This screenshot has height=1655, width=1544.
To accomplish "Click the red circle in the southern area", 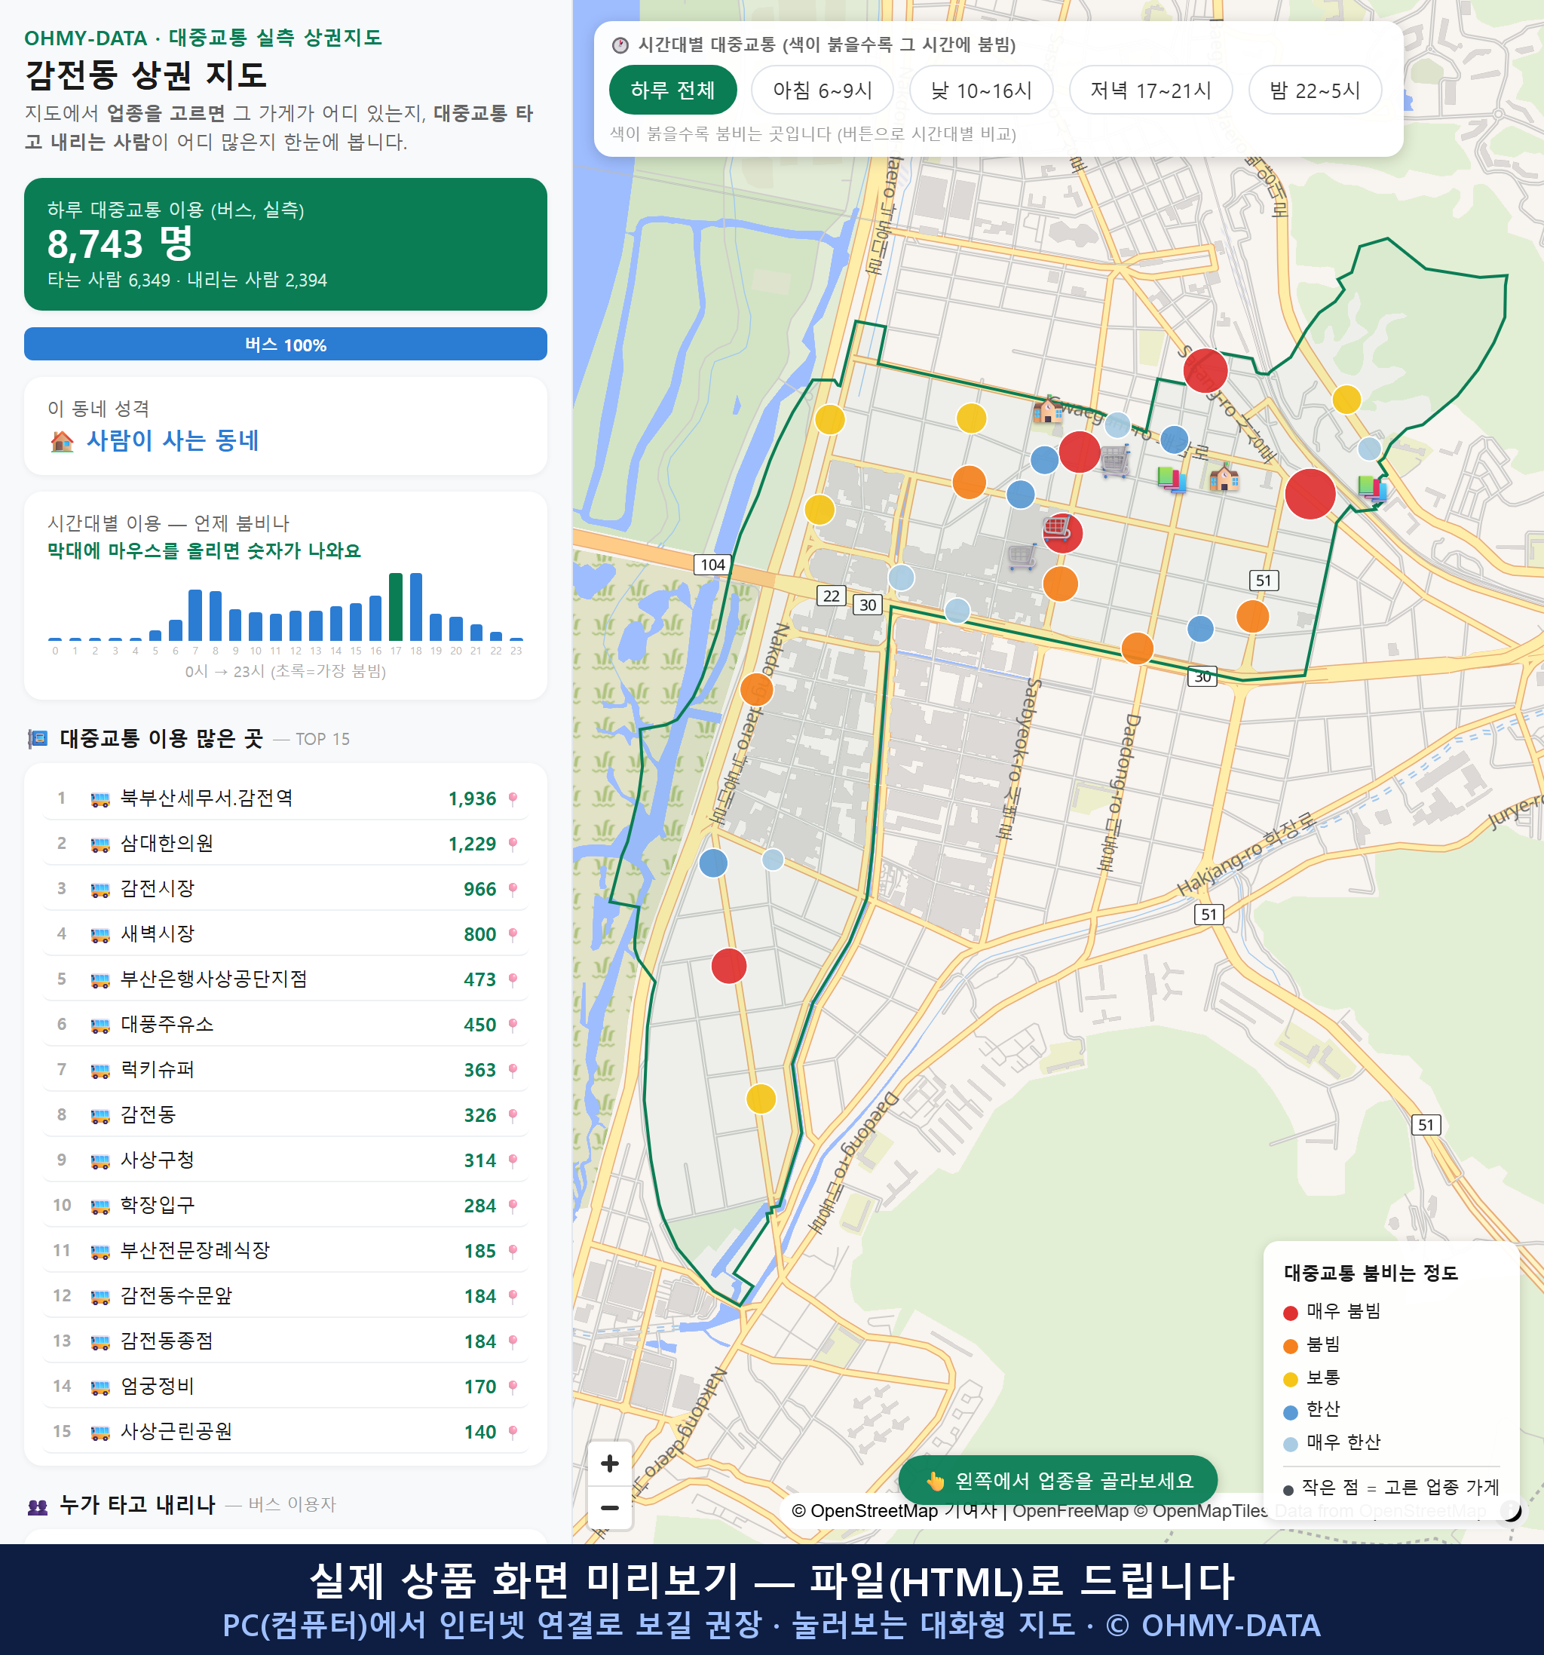I will (x=729, y=966).
